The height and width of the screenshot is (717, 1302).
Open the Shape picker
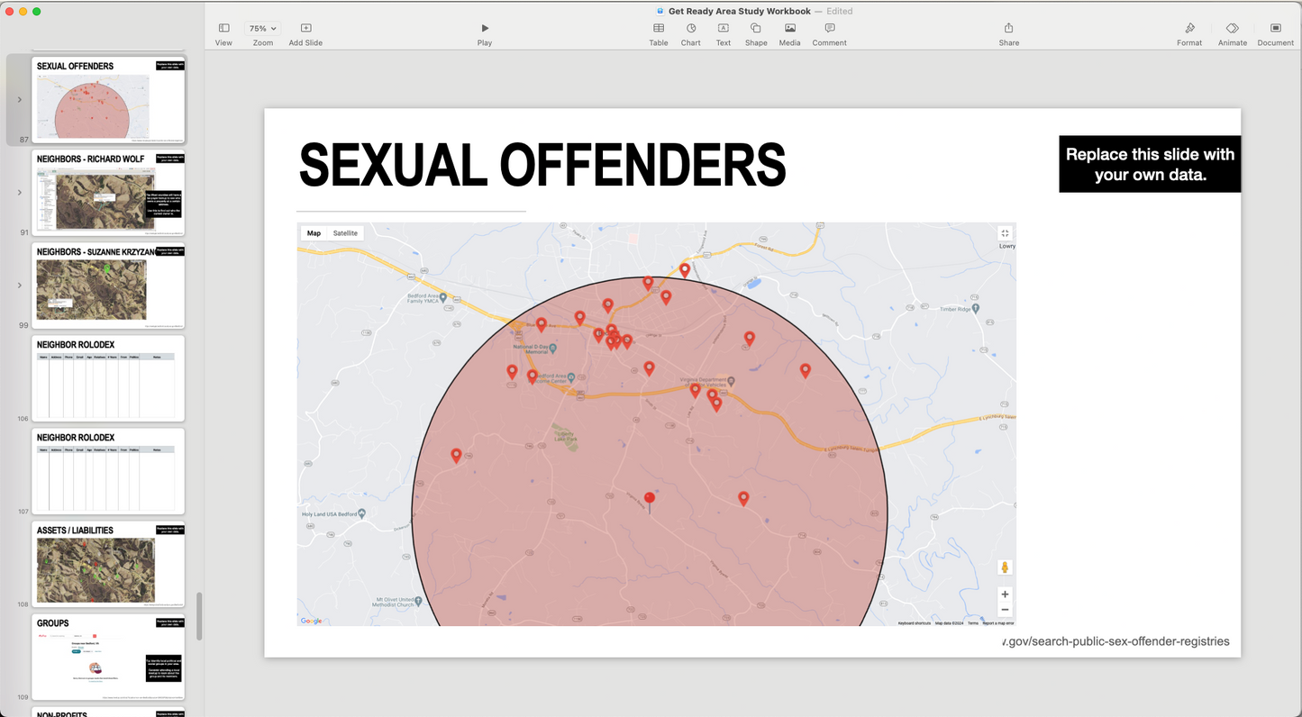pos(756,33)
